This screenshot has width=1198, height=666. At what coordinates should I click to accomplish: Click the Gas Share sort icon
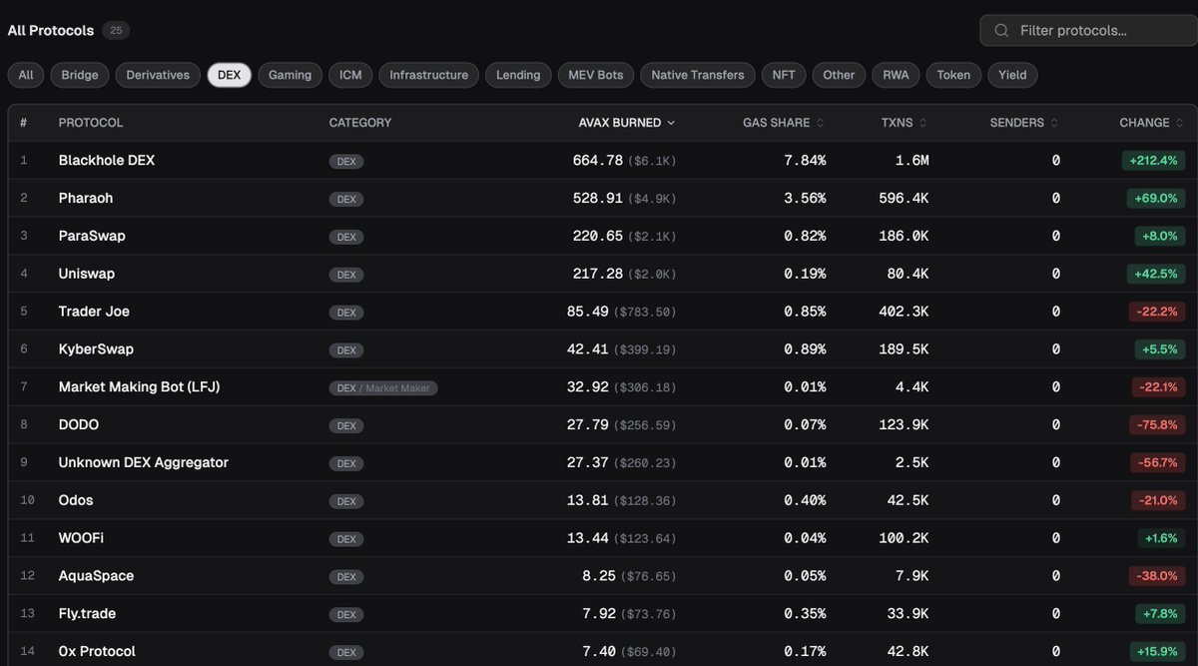821,123
